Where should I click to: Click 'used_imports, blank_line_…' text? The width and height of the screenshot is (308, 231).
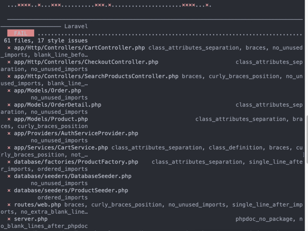pos(44,83)
